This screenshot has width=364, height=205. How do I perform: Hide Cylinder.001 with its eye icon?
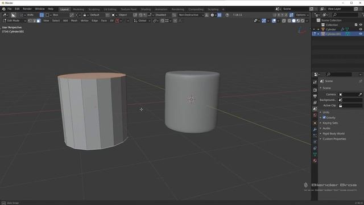point(361,34)
